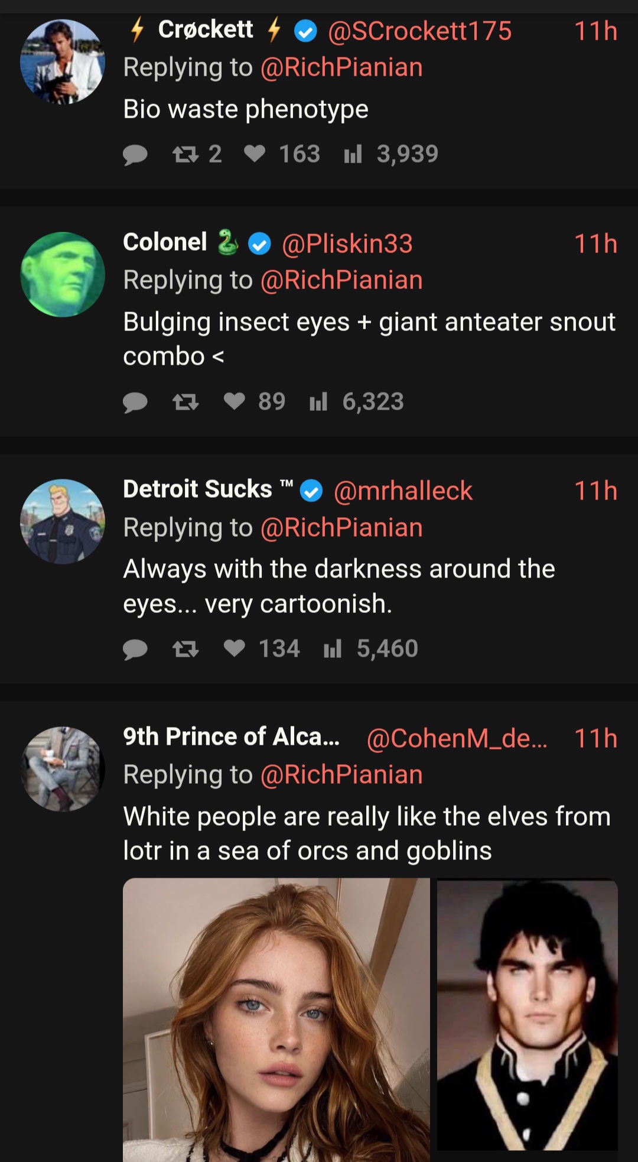Open @SCrockett175 profile handle
The height and width of the screenshot is (1162, 638).
419,31
